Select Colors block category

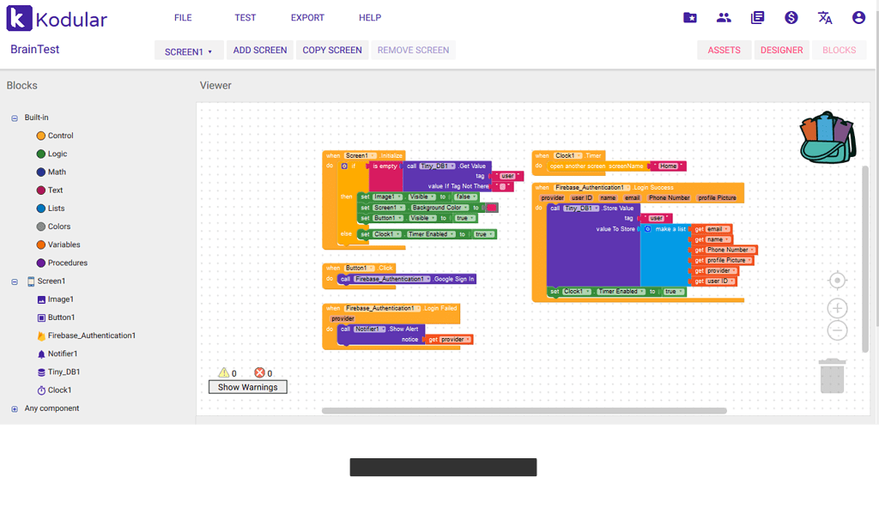click(x=59, y=227)
